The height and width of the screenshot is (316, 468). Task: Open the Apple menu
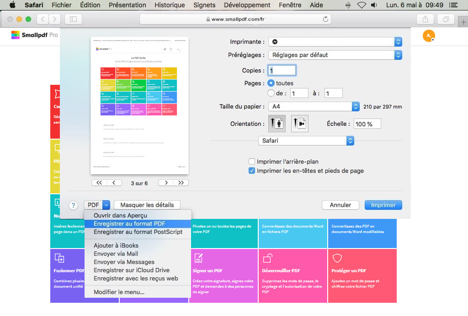12,5
